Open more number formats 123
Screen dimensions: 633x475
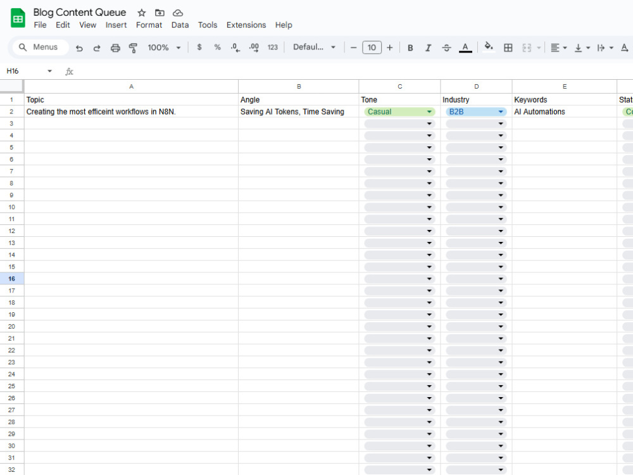pyautogui.click(x=272, y=47)
